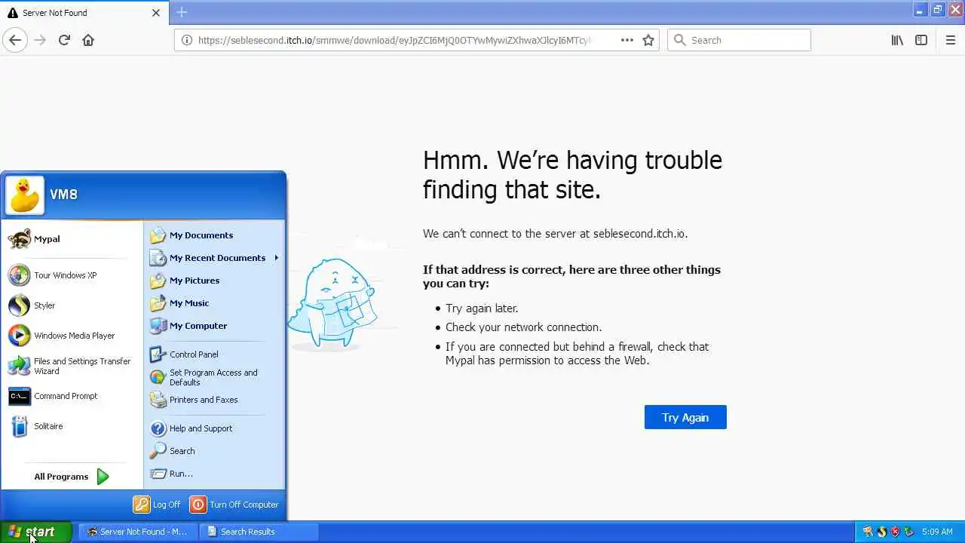Switch to Server Not Found taskbar button
The image size is (965, 543).
pos(139,532)
